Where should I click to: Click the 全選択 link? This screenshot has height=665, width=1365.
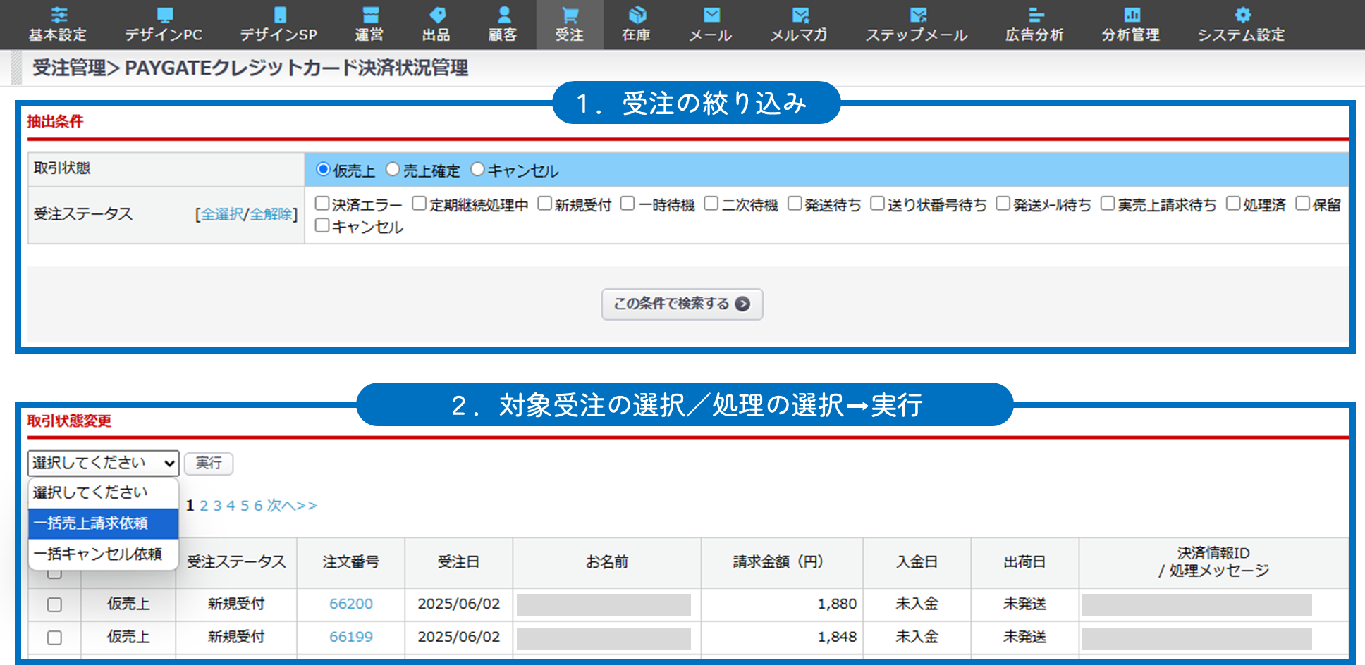(221, 214)
